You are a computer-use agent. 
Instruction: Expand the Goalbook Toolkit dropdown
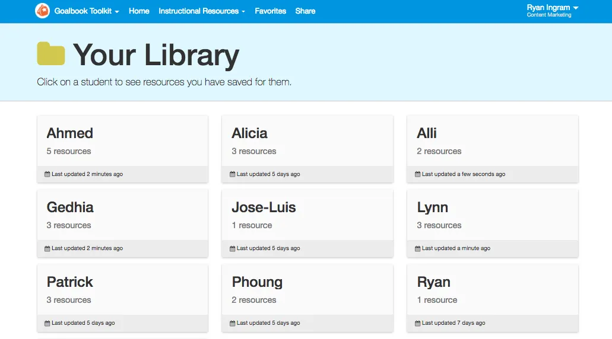87,11
